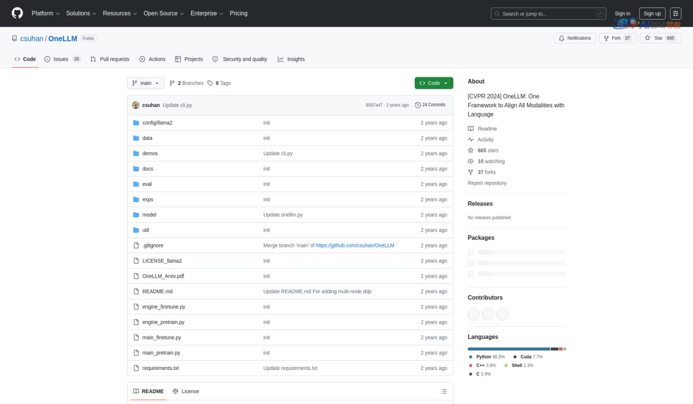Screen dimensions: 693x404
Task: Click the Sign up button
Action: coord(652,13)
